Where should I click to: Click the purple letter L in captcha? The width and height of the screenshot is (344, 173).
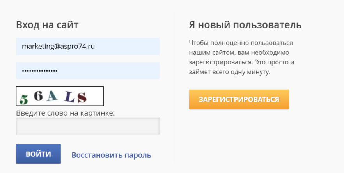(x=69, y=97)
